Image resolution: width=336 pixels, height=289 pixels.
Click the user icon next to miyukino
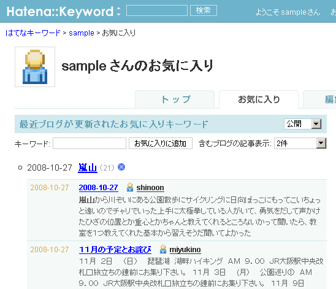click(163, 249)
